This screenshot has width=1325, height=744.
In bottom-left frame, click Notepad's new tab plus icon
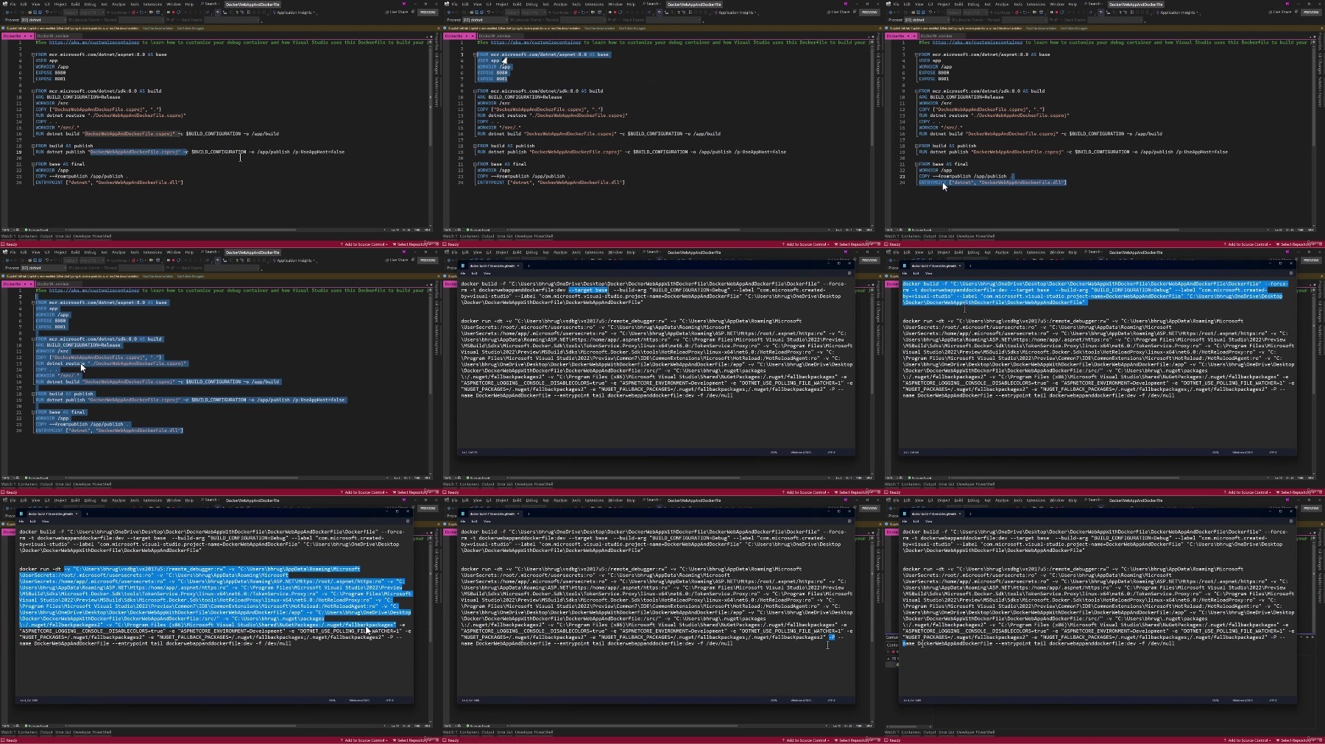pyautogui.click(x=87, y=514)
